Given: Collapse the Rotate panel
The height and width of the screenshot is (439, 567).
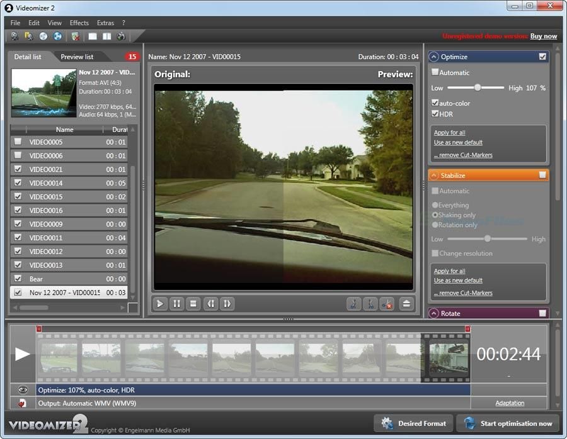Looking at the screenshot, I should tap(433, 313).
